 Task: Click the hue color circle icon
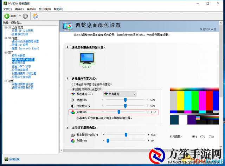click(x=73, y=141)
